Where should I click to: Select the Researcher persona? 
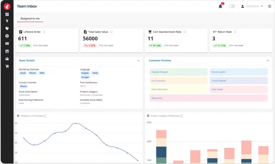[x=209, y=98]
